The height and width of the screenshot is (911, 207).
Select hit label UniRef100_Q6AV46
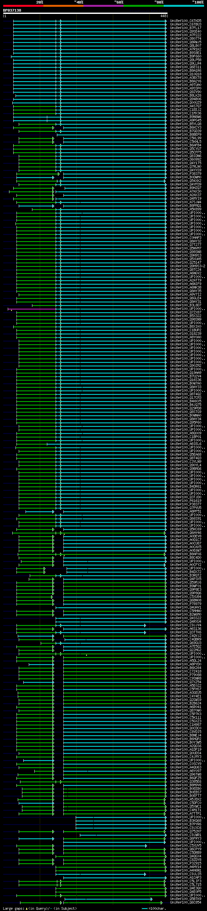(x=186, y=533)
